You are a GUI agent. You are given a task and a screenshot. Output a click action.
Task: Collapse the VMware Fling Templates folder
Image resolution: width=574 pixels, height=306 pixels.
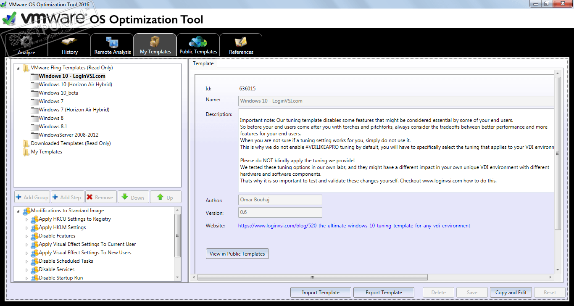[x=18, y=68]
